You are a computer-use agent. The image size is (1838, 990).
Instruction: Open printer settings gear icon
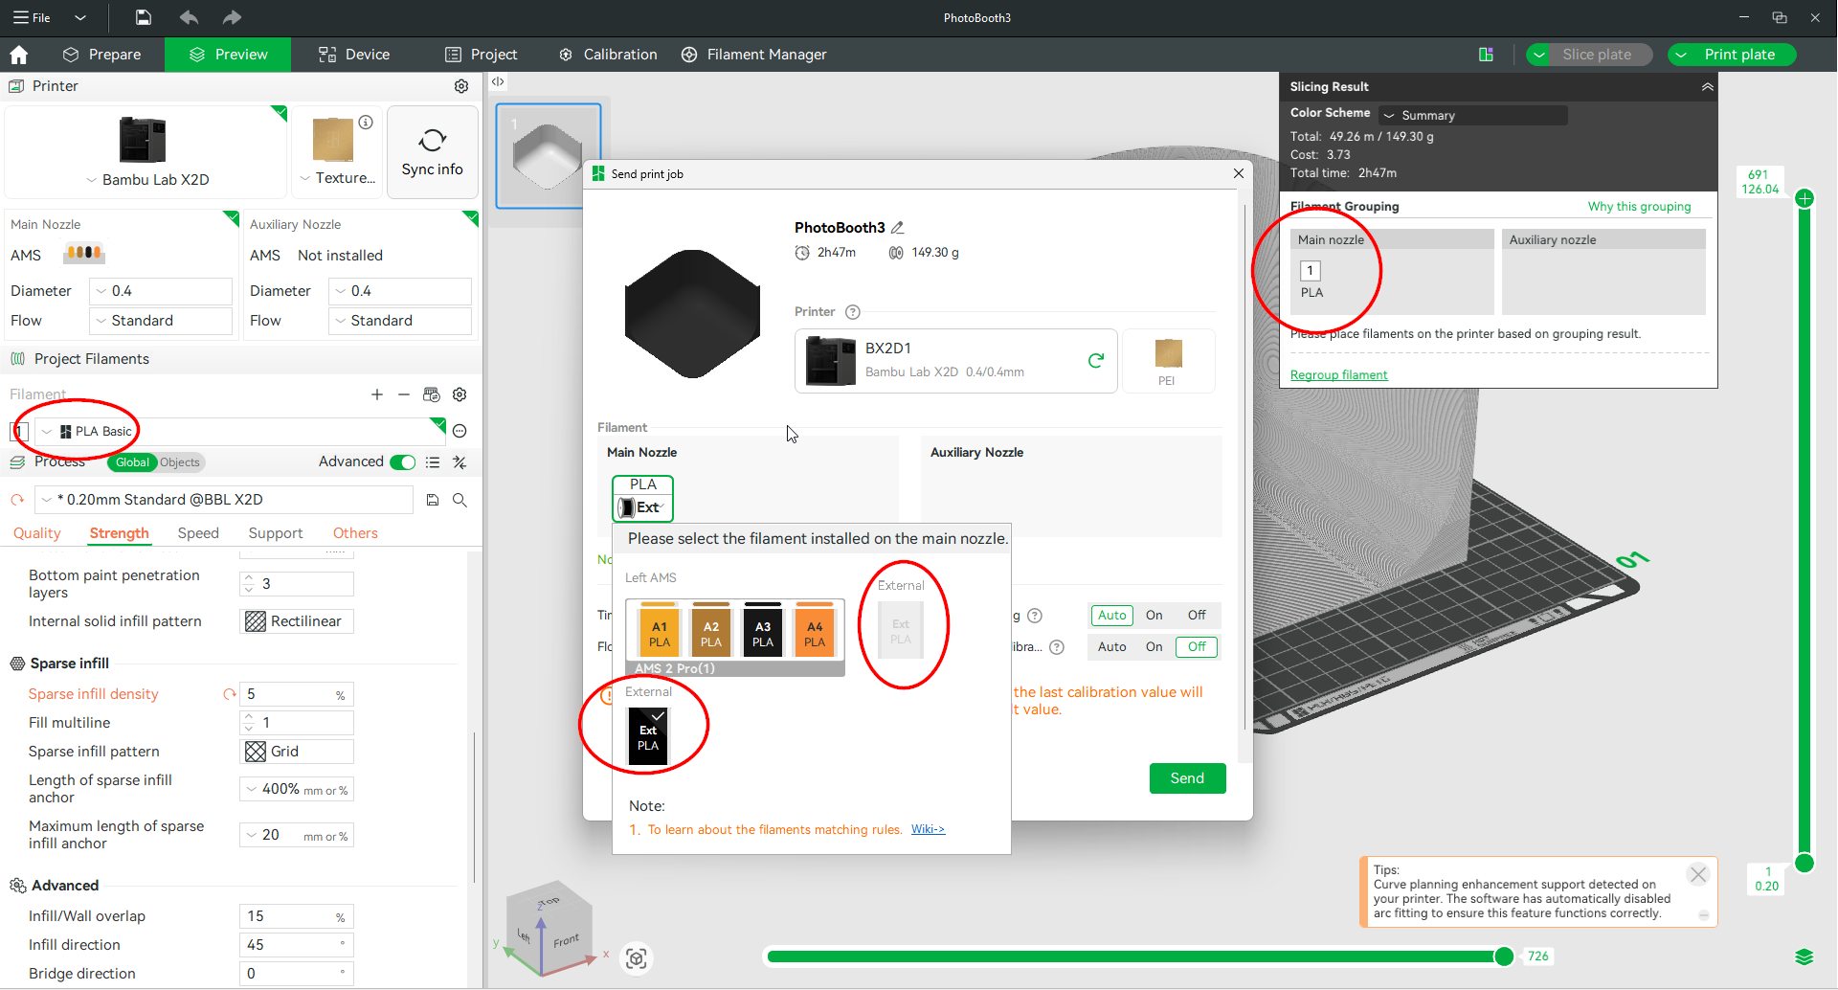[461, 86]
